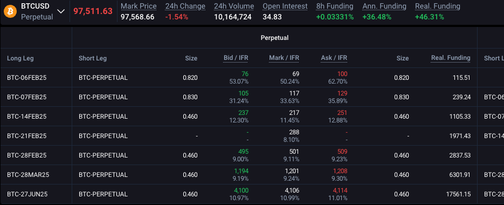
Task: Click bid price 105 for BTC-07FEB25
Action: click(x=243, y=93)
